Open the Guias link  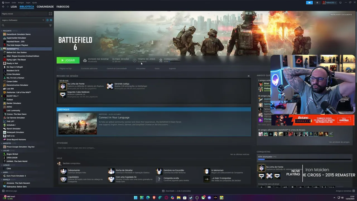point(157,68)
